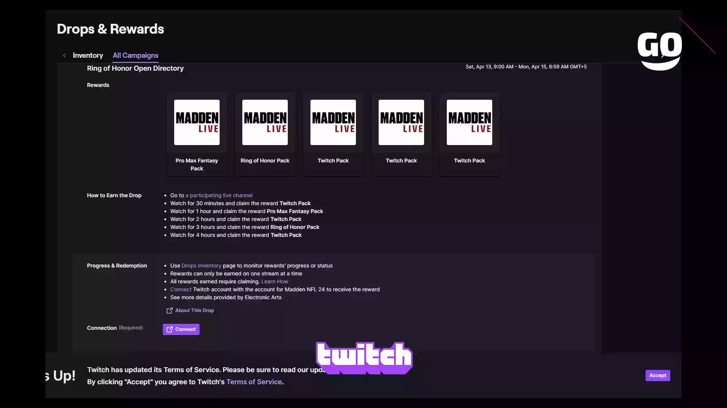
Task: Click the 'Progress & Redemption' label
Action: pyautogui.click(x=117, y=266)
